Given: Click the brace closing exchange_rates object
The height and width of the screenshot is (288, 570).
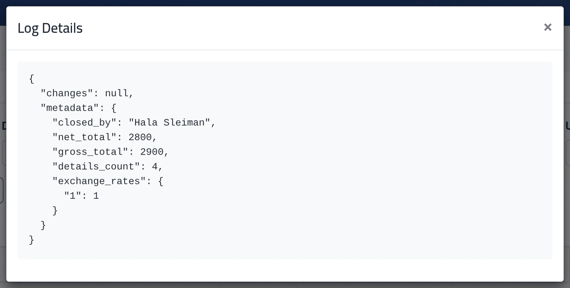Looking at the screenshot, I should [x=55, y=210].
